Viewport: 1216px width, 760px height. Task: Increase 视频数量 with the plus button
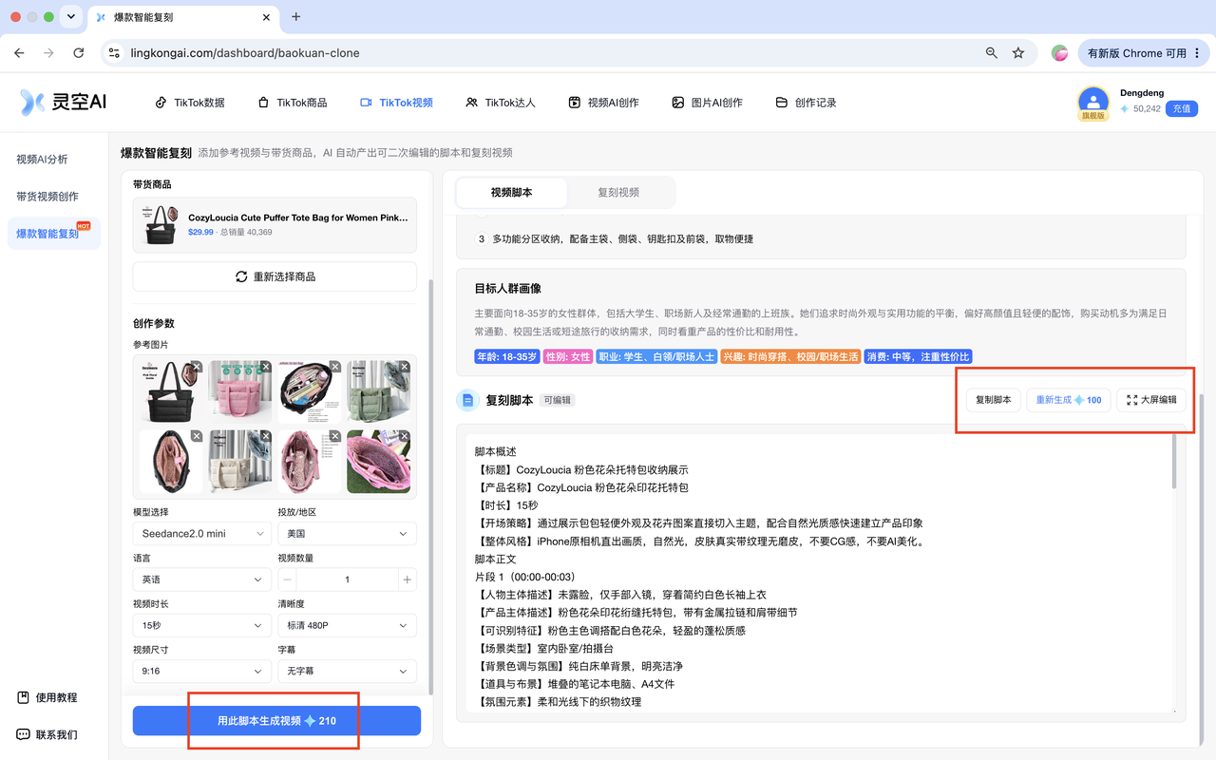407,579
